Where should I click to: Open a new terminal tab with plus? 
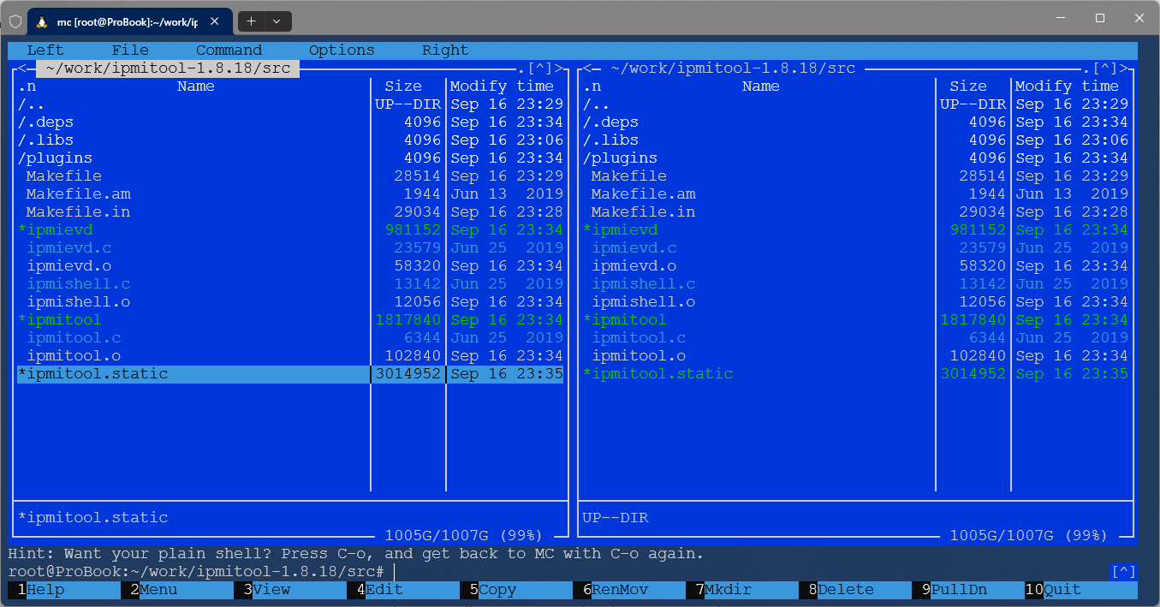pos(251,21)
